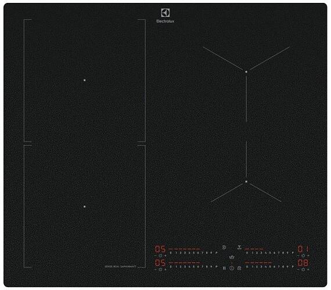Set upper-left slider to level 0
The height and width of the screenshot is (290, 331).
point(171,253)
